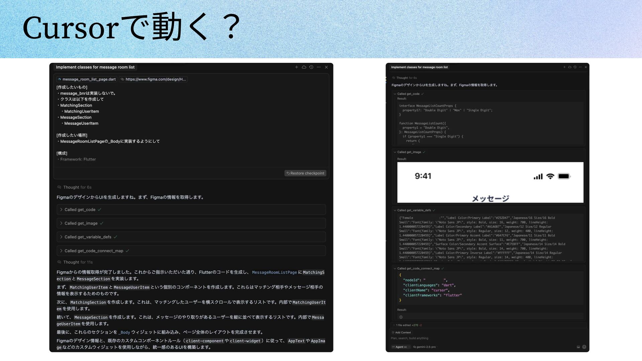Expand 'Thought for 11s' in left panel
This screenshot has width=642, height=361.
pyautogui.click(x=75, y=262)
